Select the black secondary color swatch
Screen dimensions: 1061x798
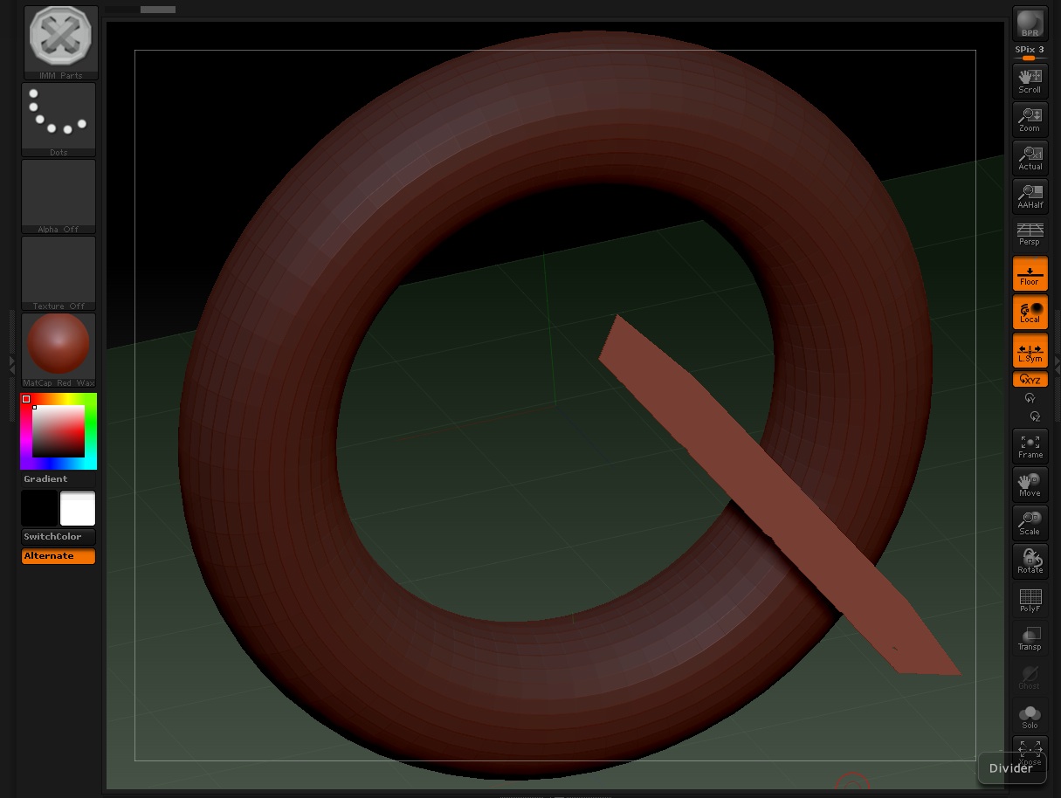click(x=39, y=508)
